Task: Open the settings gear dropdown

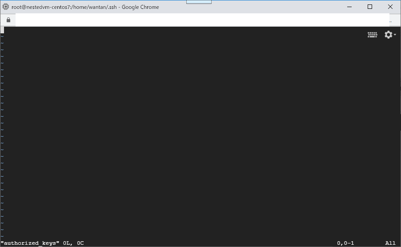Action: pyautogui.click(x=390, y=35)
